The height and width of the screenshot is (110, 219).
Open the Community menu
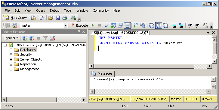[x=101, y=10]
